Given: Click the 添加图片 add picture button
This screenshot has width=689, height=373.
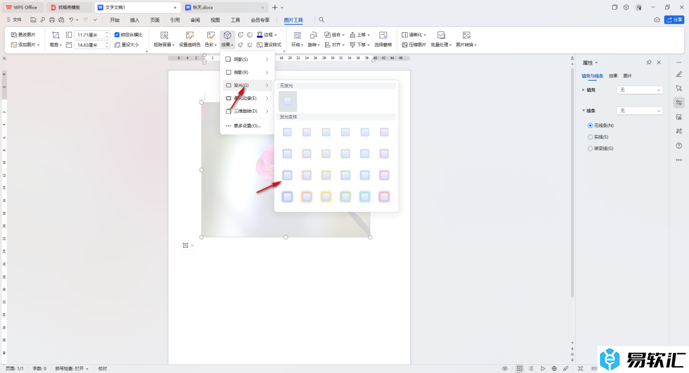Looking at the screenshot, I should [25, 45].
